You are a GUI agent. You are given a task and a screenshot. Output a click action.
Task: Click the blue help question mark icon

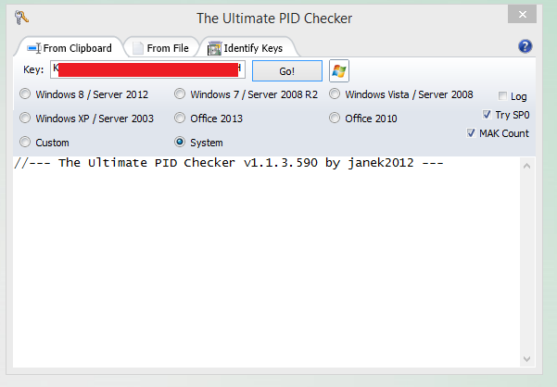525,46
